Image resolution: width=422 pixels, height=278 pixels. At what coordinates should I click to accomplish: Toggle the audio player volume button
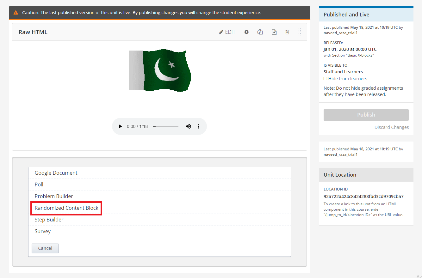[189, 126]
